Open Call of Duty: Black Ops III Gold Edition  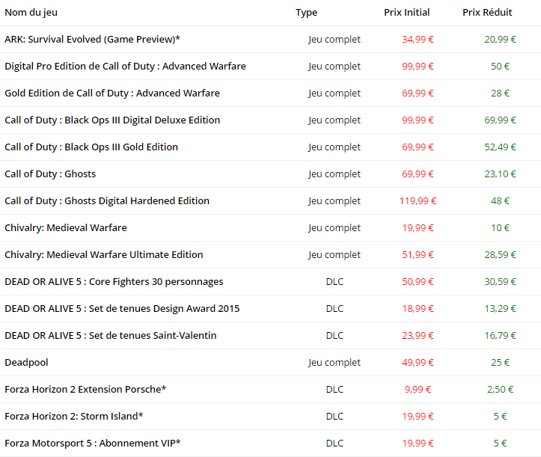(91, 147)
